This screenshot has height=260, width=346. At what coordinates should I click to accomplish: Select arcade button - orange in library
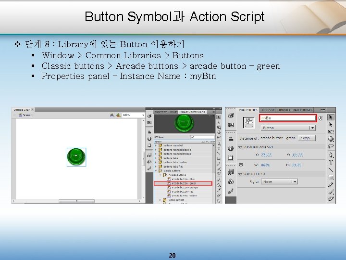click(x=184, y=187)
